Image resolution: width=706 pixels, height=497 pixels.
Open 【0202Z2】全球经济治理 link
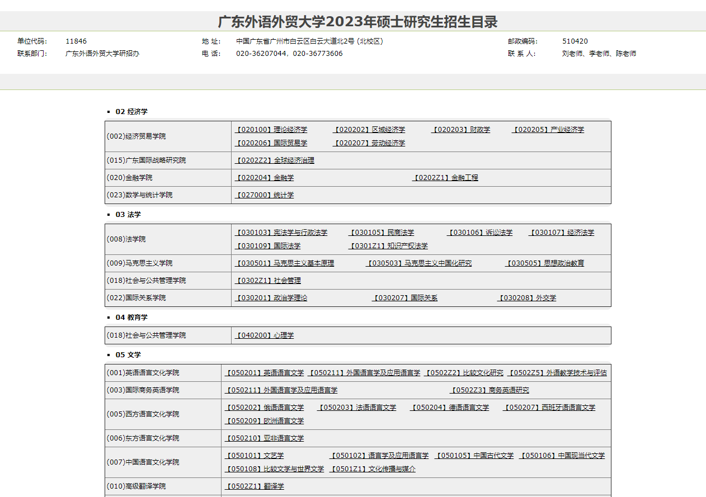[274, 160]
